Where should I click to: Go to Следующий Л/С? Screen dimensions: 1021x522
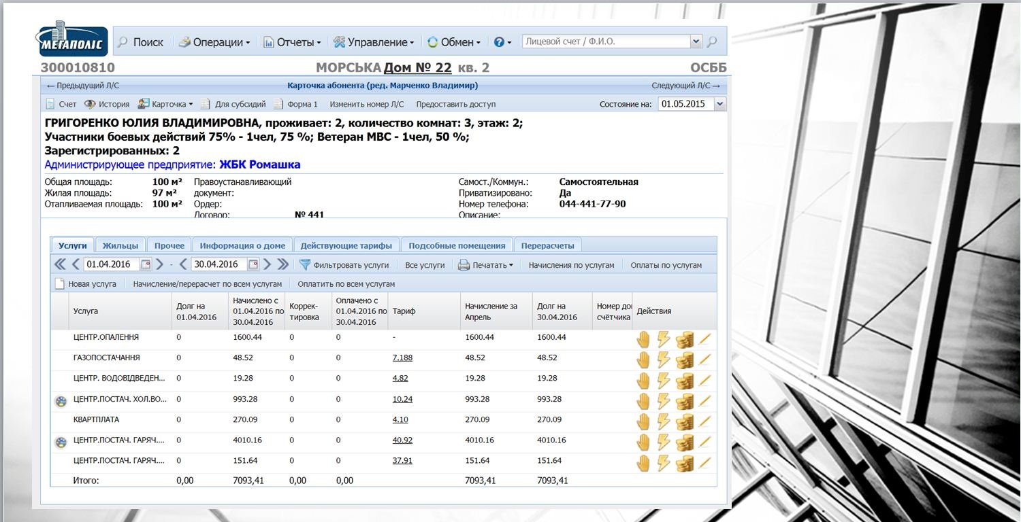685,86
